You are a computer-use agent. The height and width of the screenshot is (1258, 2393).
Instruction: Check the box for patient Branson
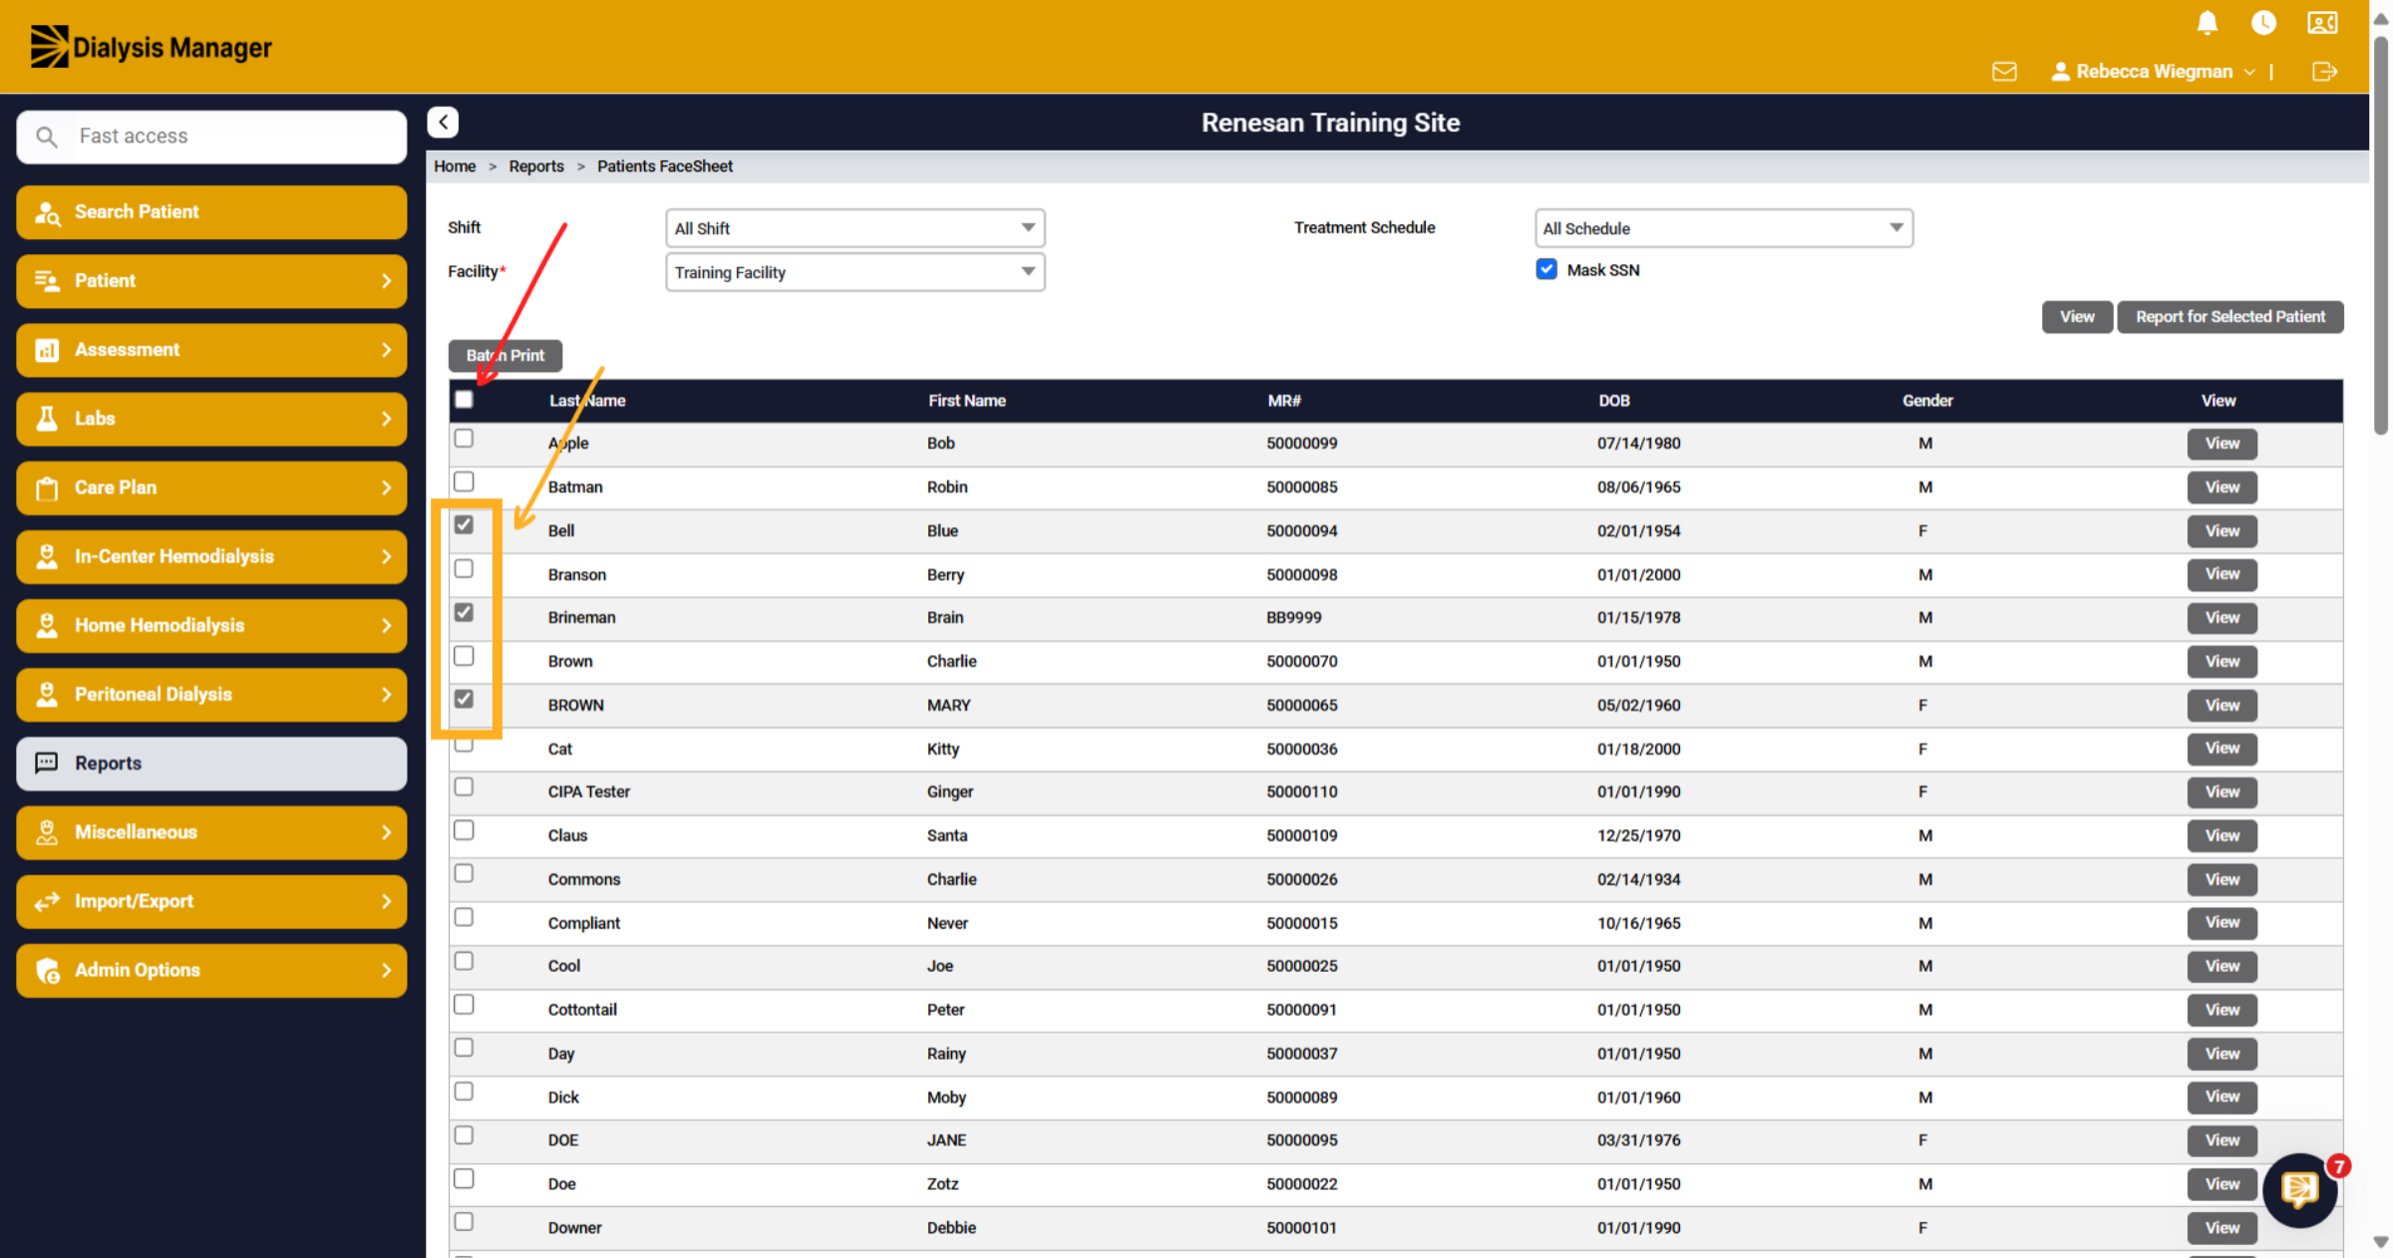point(464,568)
